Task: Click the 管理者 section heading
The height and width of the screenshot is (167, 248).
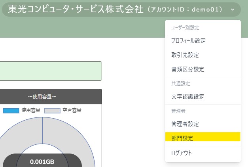Action: tap(178, 111)
